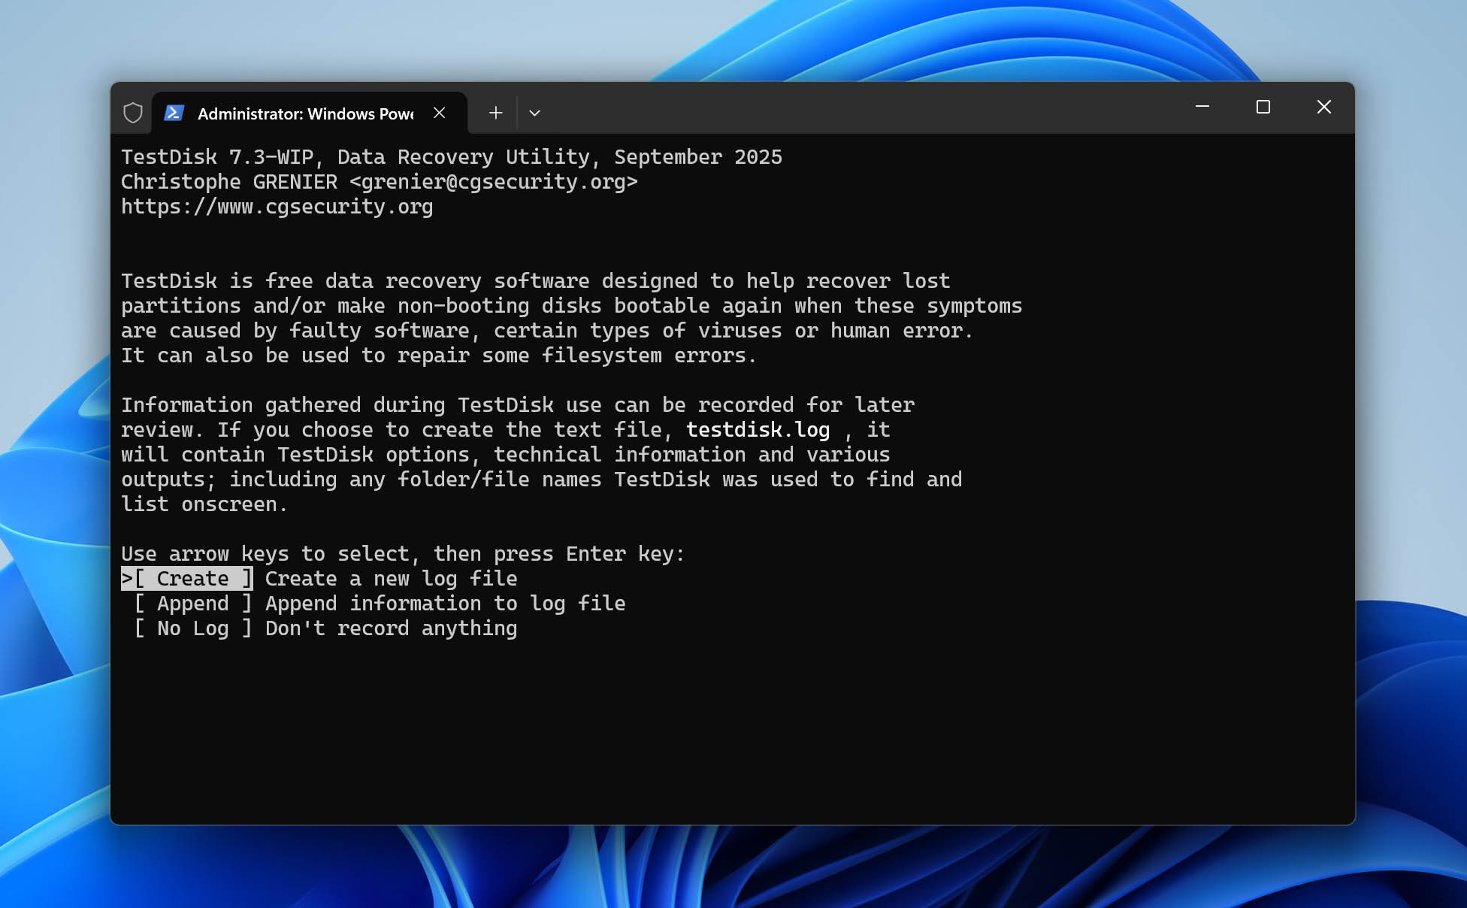Click the line starting 'It can also be used'
This screenshot has height=908, width=1467.
(x=439, y=356)
